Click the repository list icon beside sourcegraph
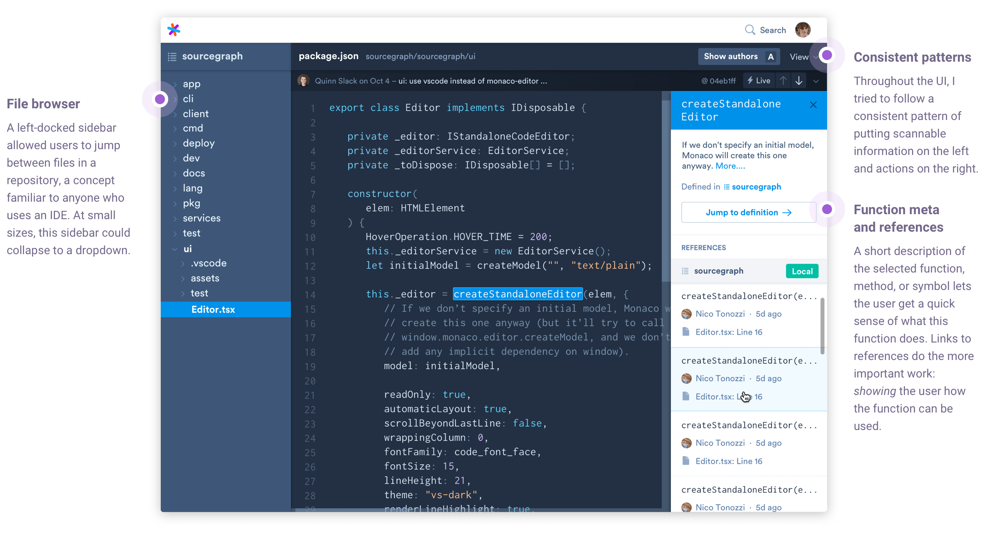 tap(172, 57)
